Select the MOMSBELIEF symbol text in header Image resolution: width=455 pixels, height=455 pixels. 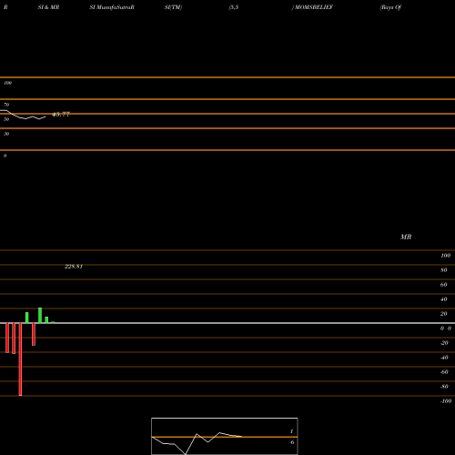pos(314,7)
